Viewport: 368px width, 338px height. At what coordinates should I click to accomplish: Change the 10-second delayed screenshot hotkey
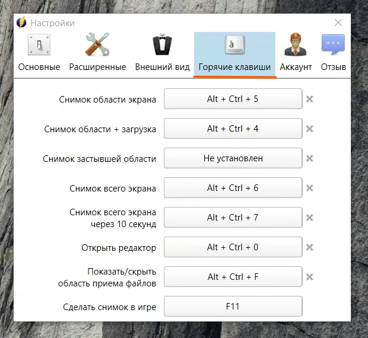[x=233, y=218]
